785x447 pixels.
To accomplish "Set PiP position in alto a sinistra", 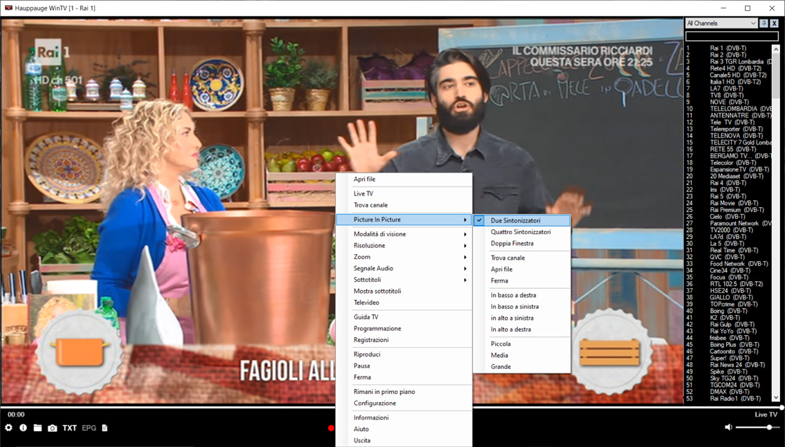I will [521, 318].
